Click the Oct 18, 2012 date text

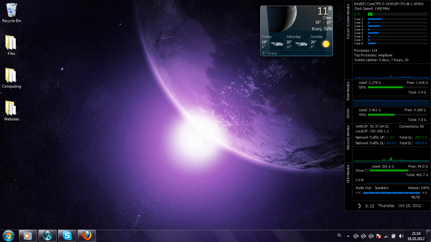pos(410,205)
